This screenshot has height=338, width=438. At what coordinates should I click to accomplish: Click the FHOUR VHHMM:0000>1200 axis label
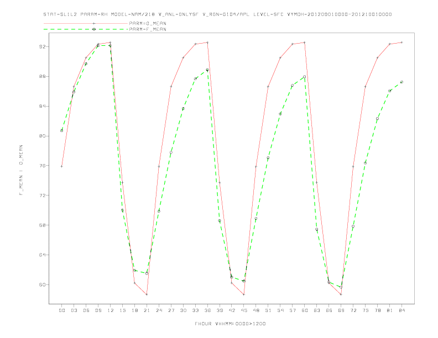(230, 324)
